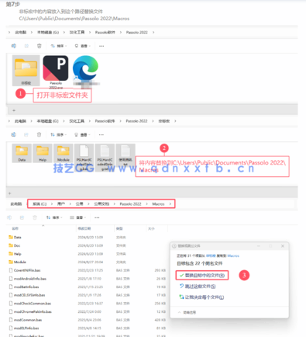306x337 pixels.
Task: Open the 排序 sort dropdown in the bottom window
Action: pyautogui.click(x=54, y=217)
